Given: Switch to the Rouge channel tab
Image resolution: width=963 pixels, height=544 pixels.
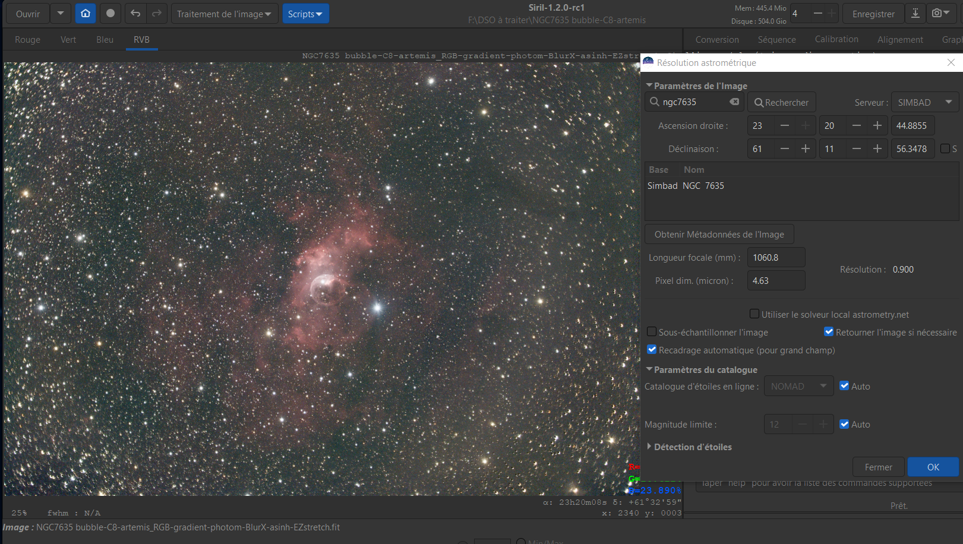Looking at the screenshot, I should [27, 39].
